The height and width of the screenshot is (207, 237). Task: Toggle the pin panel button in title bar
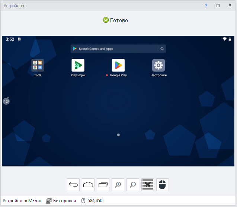coord(230,6)
